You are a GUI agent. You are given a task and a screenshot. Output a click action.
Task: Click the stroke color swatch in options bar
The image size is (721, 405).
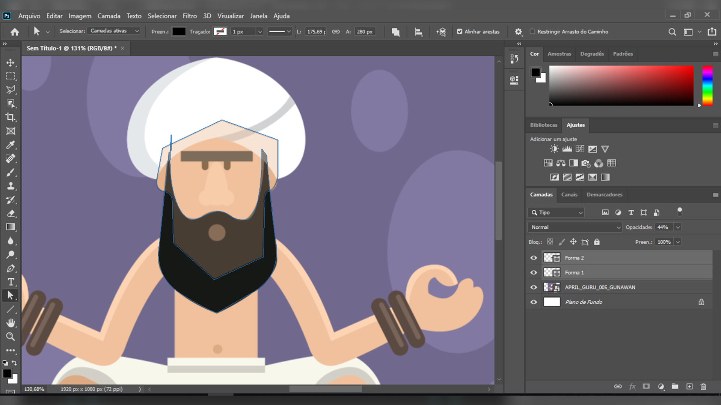pos(220,31)
